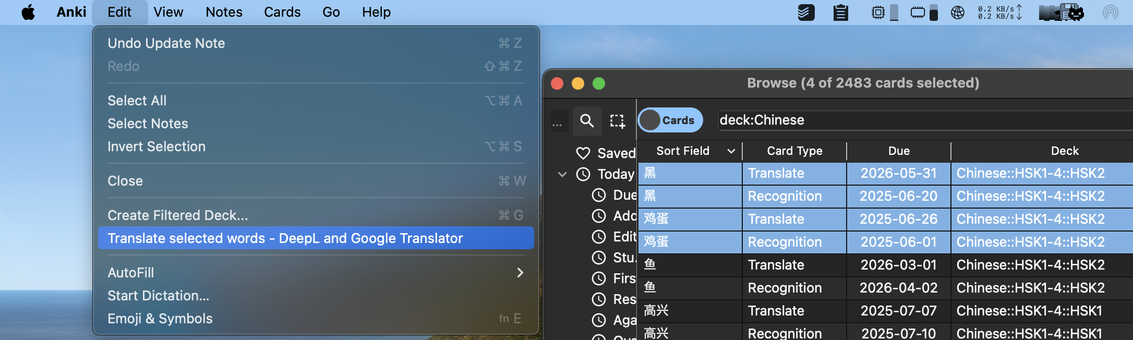Screen dimensions: 1133x340
Task: Click the heart icon beside Saved searches
Action: tap(583, 153)
